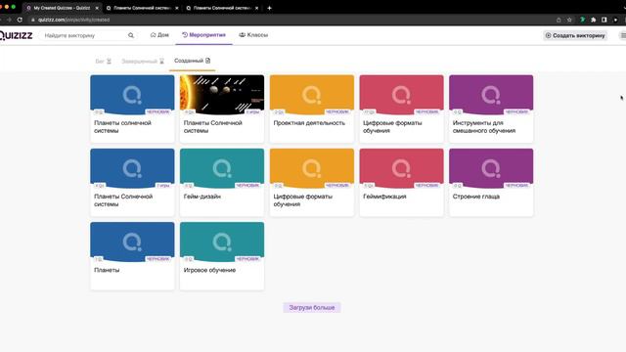Open the Проектная деятельность quiz card
Screen dimensions: 626x352
point(312,109)
